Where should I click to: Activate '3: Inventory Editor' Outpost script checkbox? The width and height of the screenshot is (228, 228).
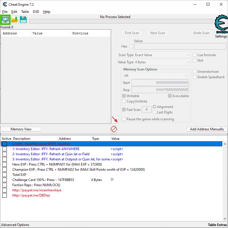(5, 159)
